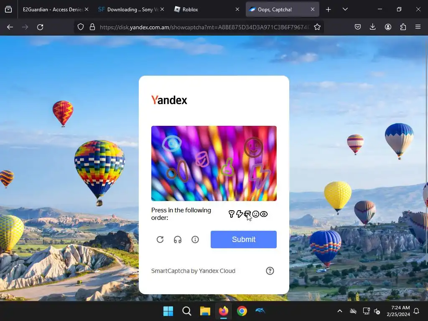428x321 pixels.
Task: Click the two ovals symbol in captcha image
Action: pos(178,171)
